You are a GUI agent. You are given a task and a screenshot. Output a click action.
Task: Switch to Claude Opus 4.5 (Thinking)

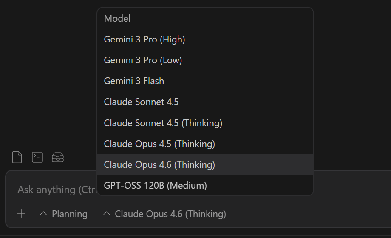(x=159, y=144)
